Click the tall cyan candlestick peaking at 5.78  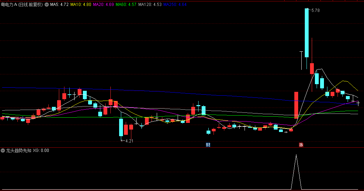307,33
